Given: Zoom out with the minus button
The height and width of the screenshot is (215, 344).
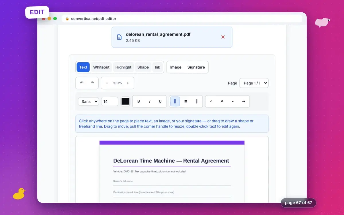Looking at the screenshot, I should [107, 83].
